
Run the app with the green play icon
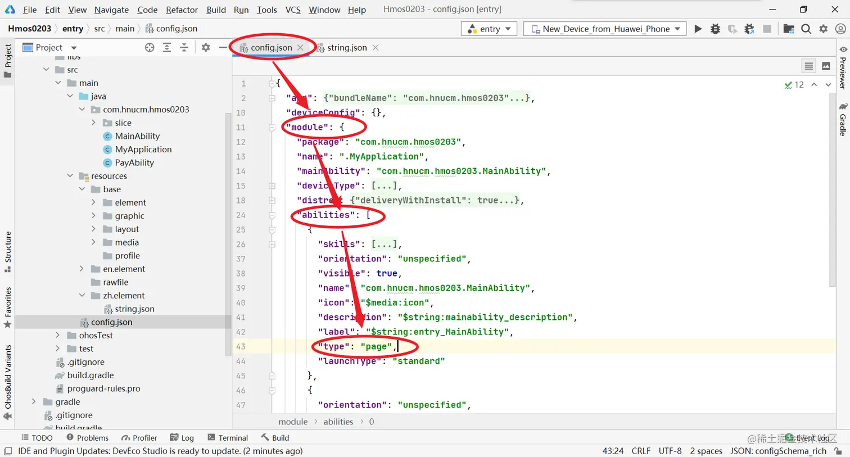pyautogui.click(x=698, y=29)
